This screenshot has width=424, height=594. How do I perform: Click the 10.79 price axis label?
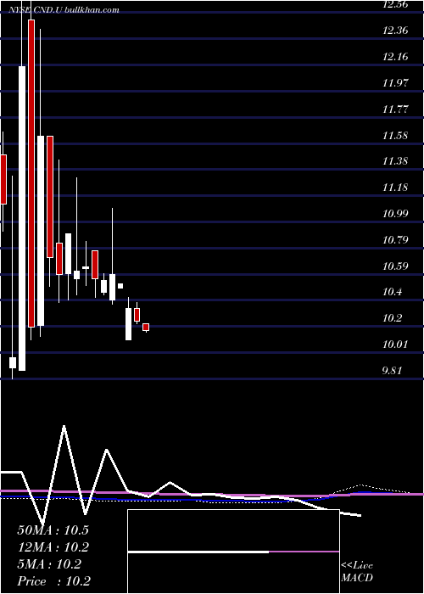click(395, 240)
